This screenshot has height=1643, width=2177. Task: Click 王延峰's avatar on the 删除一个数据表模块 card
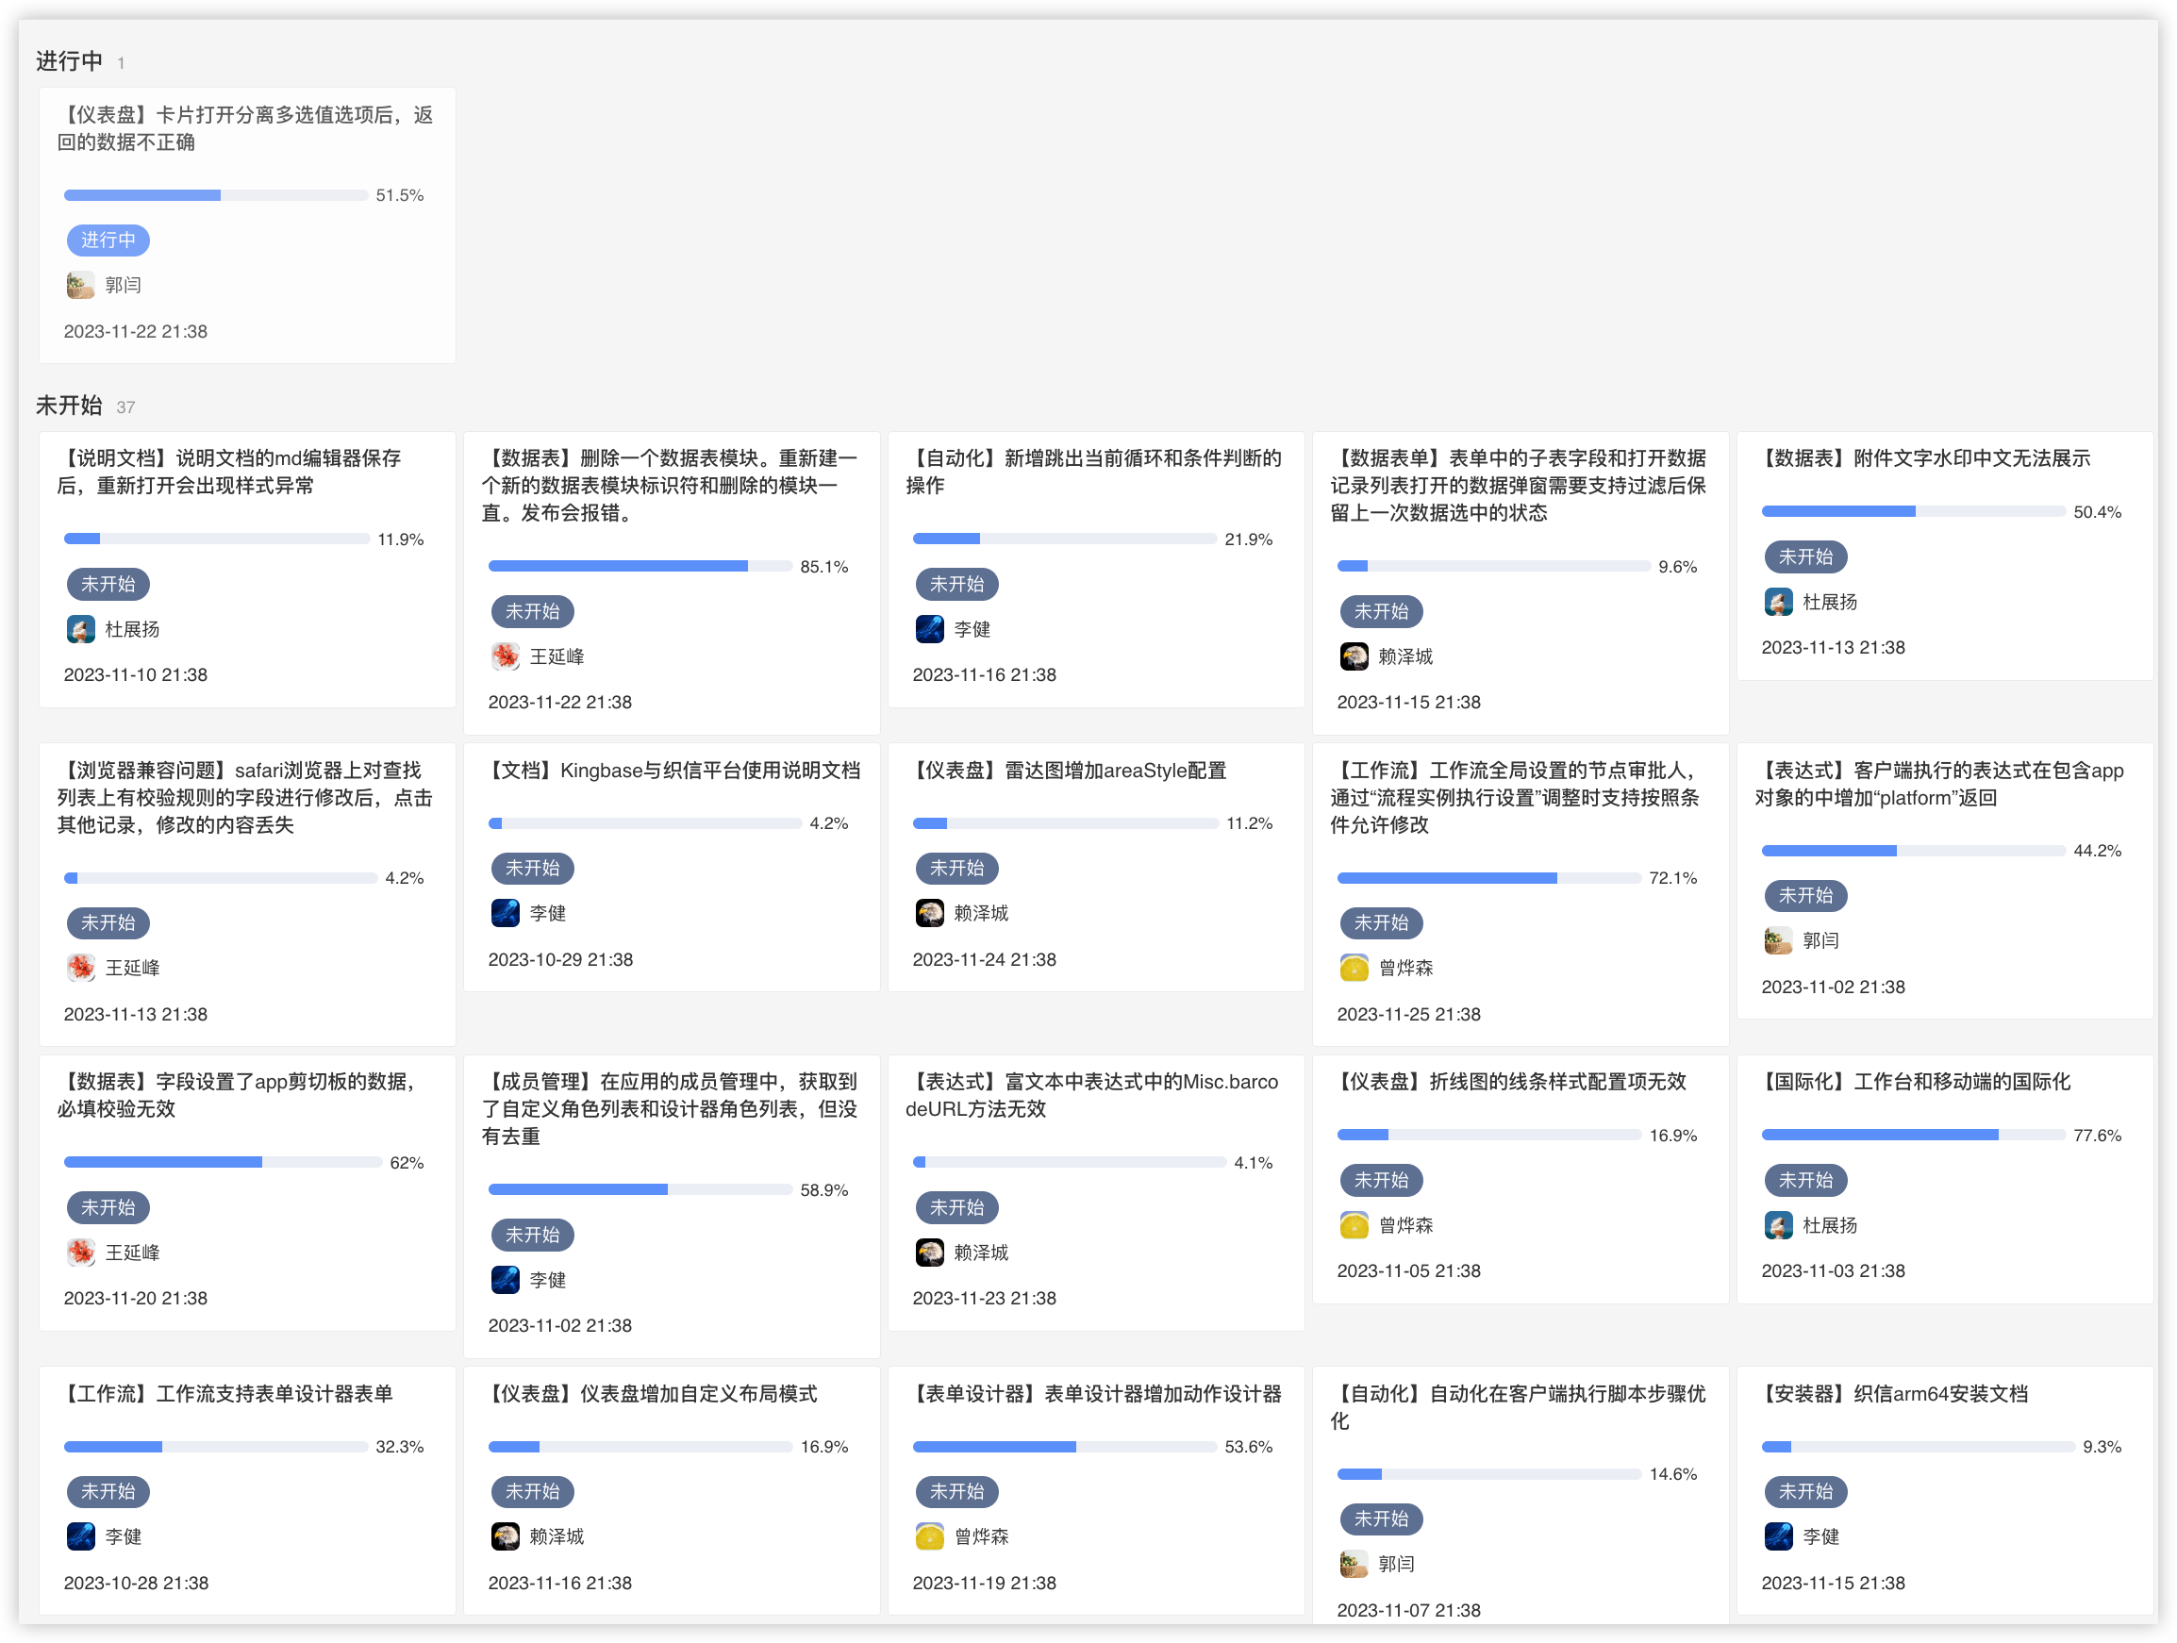tap(505, 656)
